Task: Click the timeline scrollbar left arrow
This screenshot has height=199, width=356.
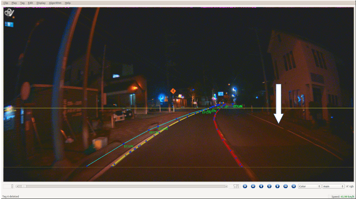Action: pos(17,186)
